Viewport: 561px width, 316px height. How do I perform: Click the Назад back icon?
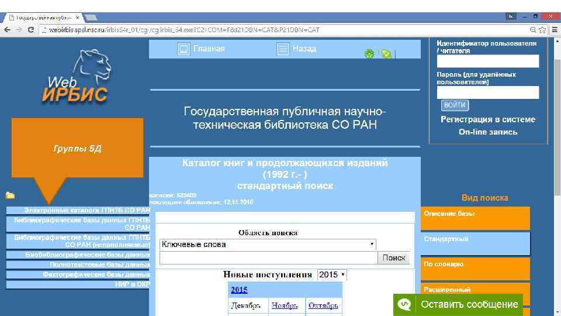(x=283, y=49)
